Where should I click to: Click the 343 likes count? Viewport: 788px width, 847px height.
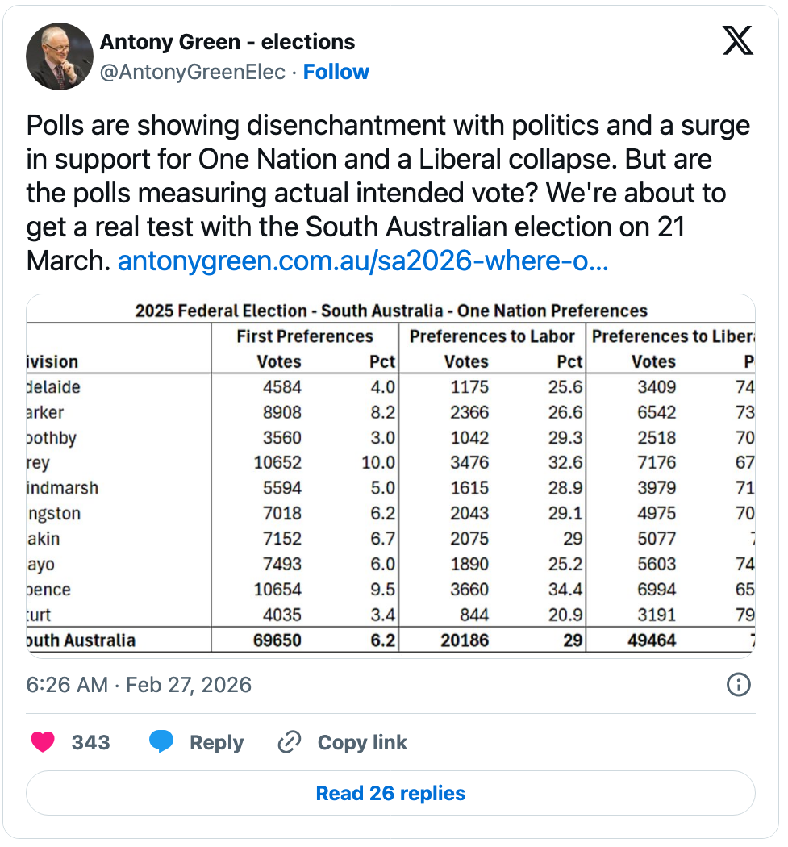click(90, 742)
